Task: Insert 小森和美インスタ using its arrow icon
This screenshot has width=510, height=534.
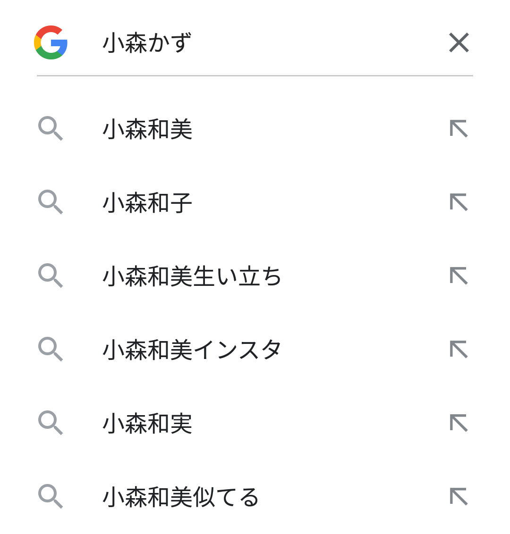Action: [459, 350]
